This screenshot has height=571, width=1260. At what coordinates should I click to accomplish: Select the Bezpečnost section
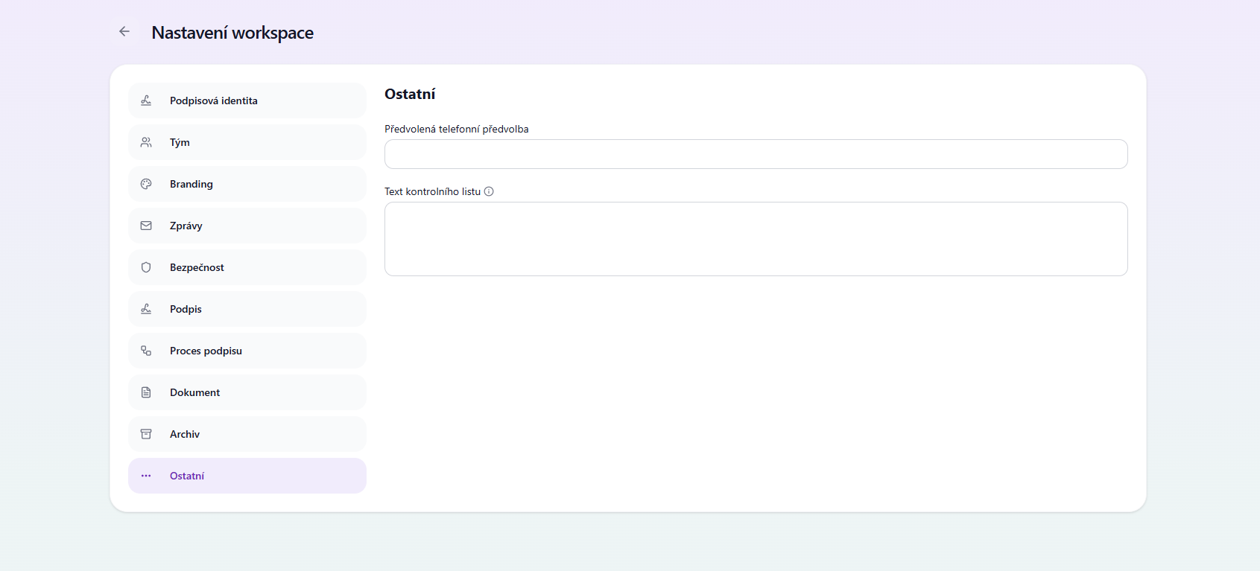247,267
